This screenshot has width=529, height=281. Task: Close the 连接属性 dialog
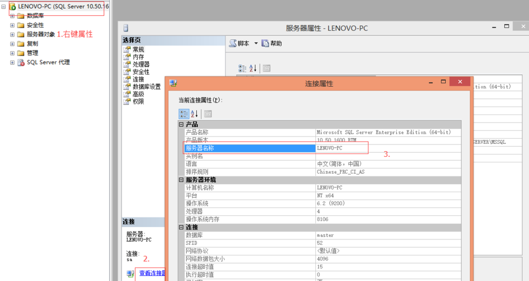click(x=460, y=81)
